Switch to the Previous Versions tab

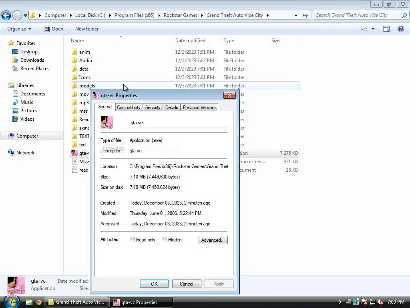199,107
